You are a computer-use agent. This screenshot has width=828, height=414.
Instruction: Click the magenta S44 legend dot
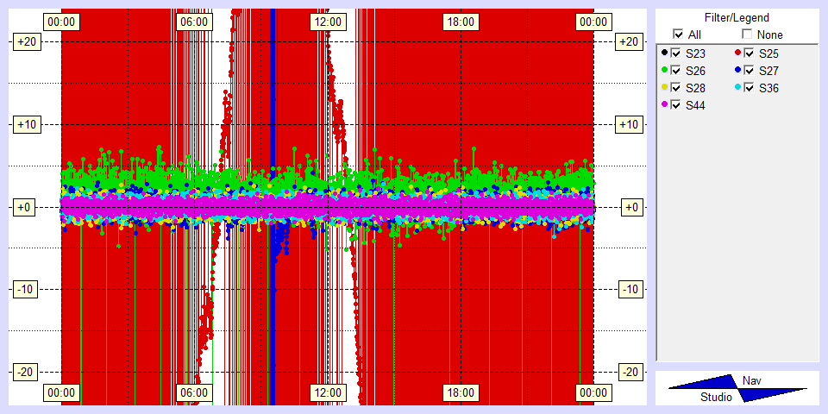(664, 104)
